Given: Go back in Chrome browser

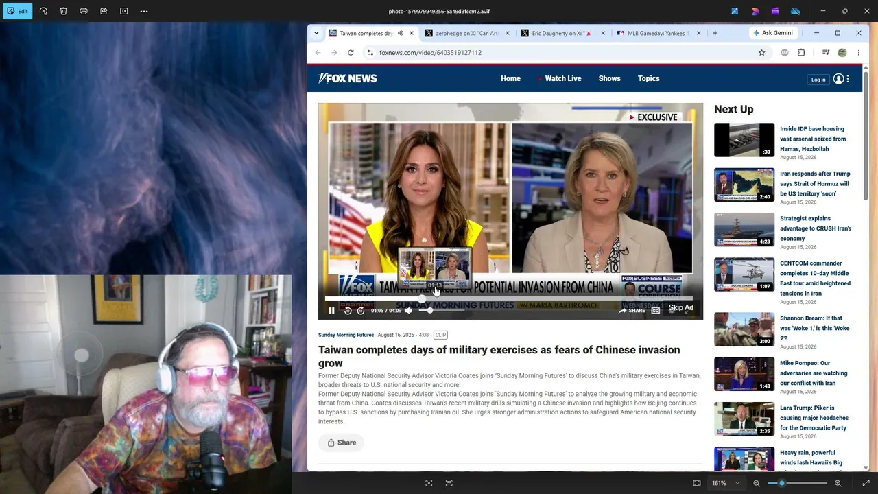Looking at the screenshot, I should click(318, 53).
